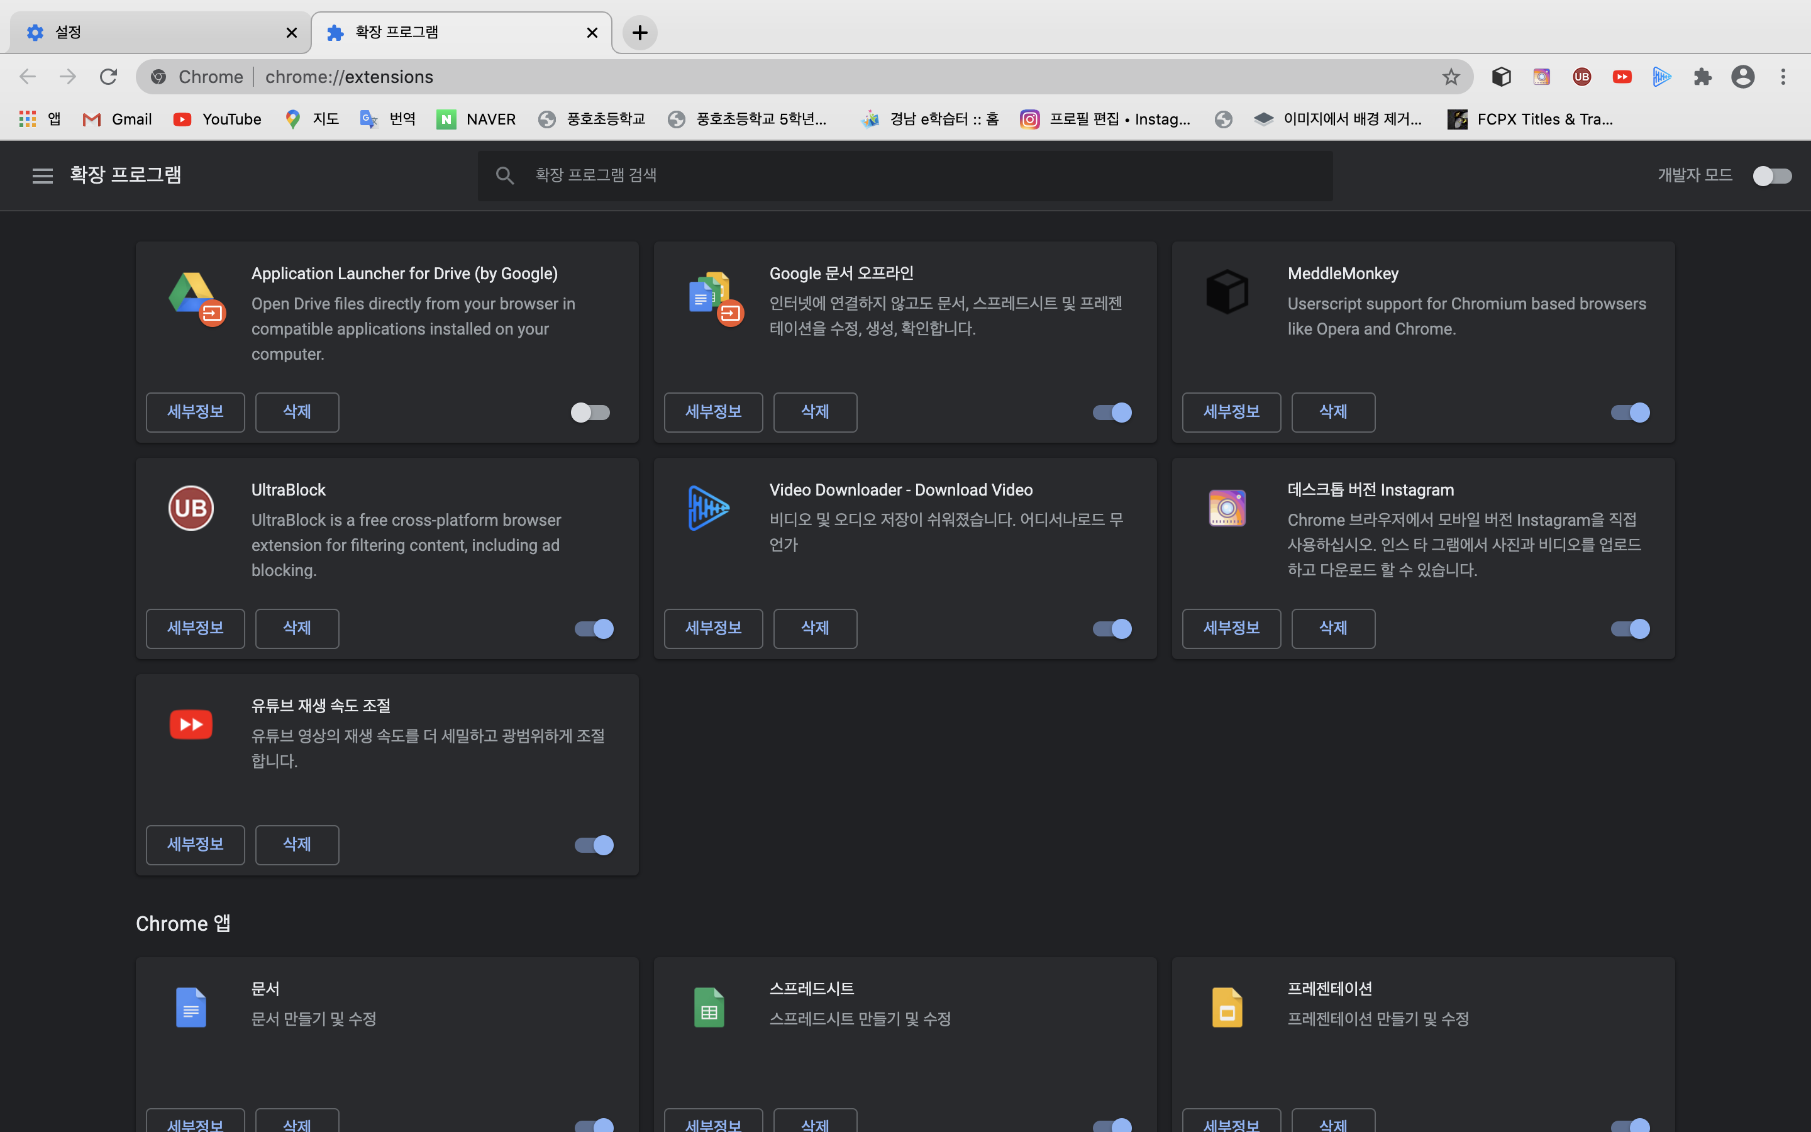Viewport: 1811px width, 1132px height.
Task: Open 세부정보 for Google 문서 오프라인
Action: click(x=713, y=413)
